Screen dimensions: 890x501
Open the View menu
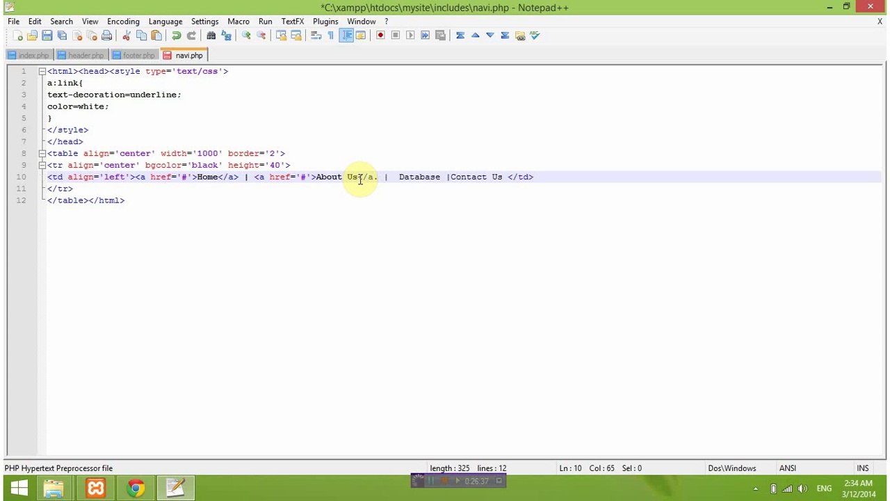click(90, 22)
